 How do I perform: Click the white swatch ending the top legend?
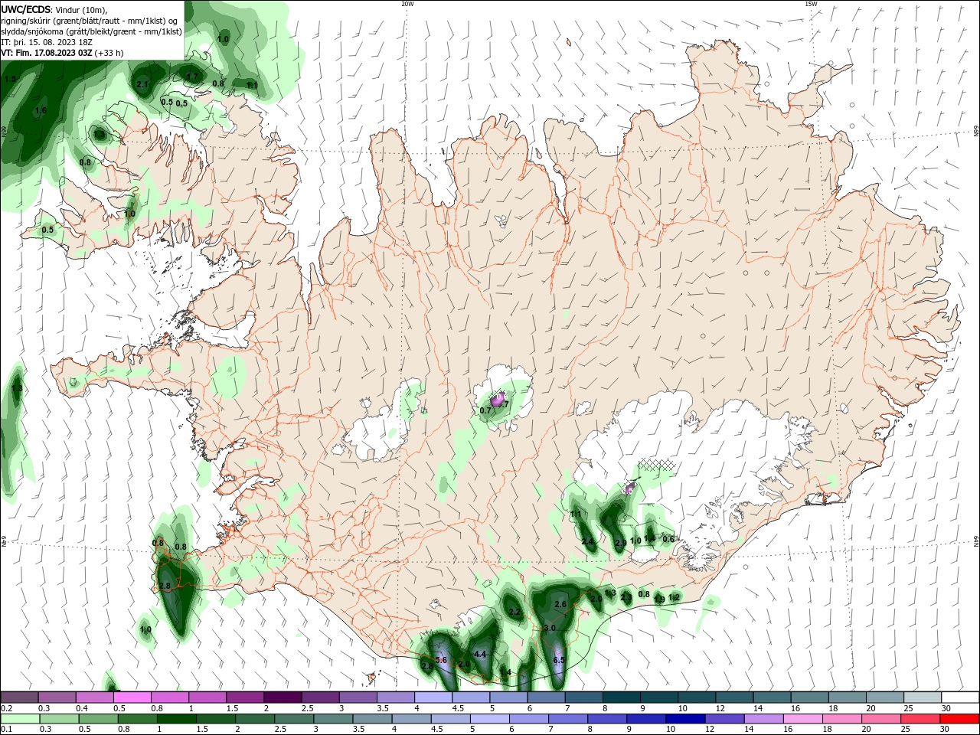[x=960, y=697]
